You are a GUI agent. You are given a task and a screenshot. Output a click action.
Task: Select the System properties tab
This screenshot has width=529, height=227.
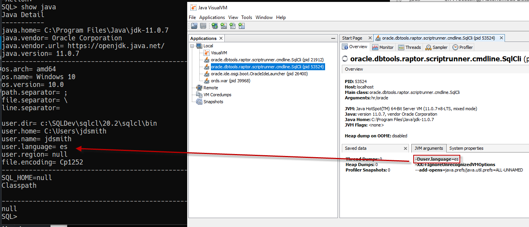tap(466, 148)
